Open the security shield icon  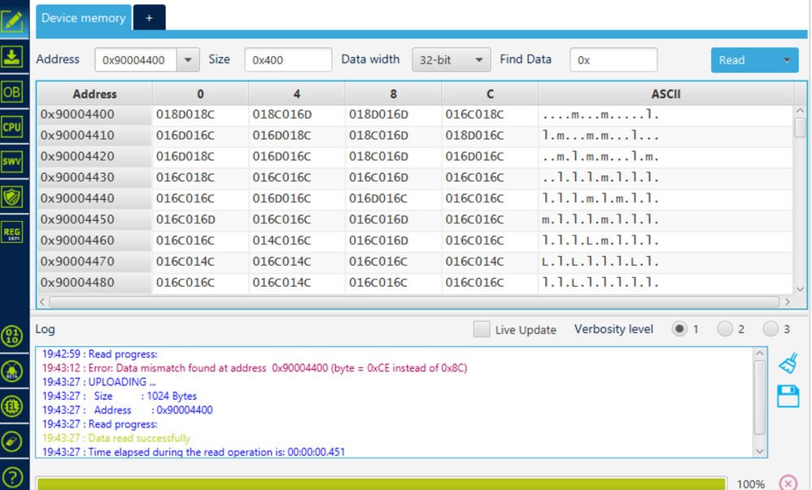12,197
